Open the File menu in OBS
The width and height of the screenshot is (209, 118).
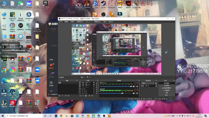click(x=61, y=22)
